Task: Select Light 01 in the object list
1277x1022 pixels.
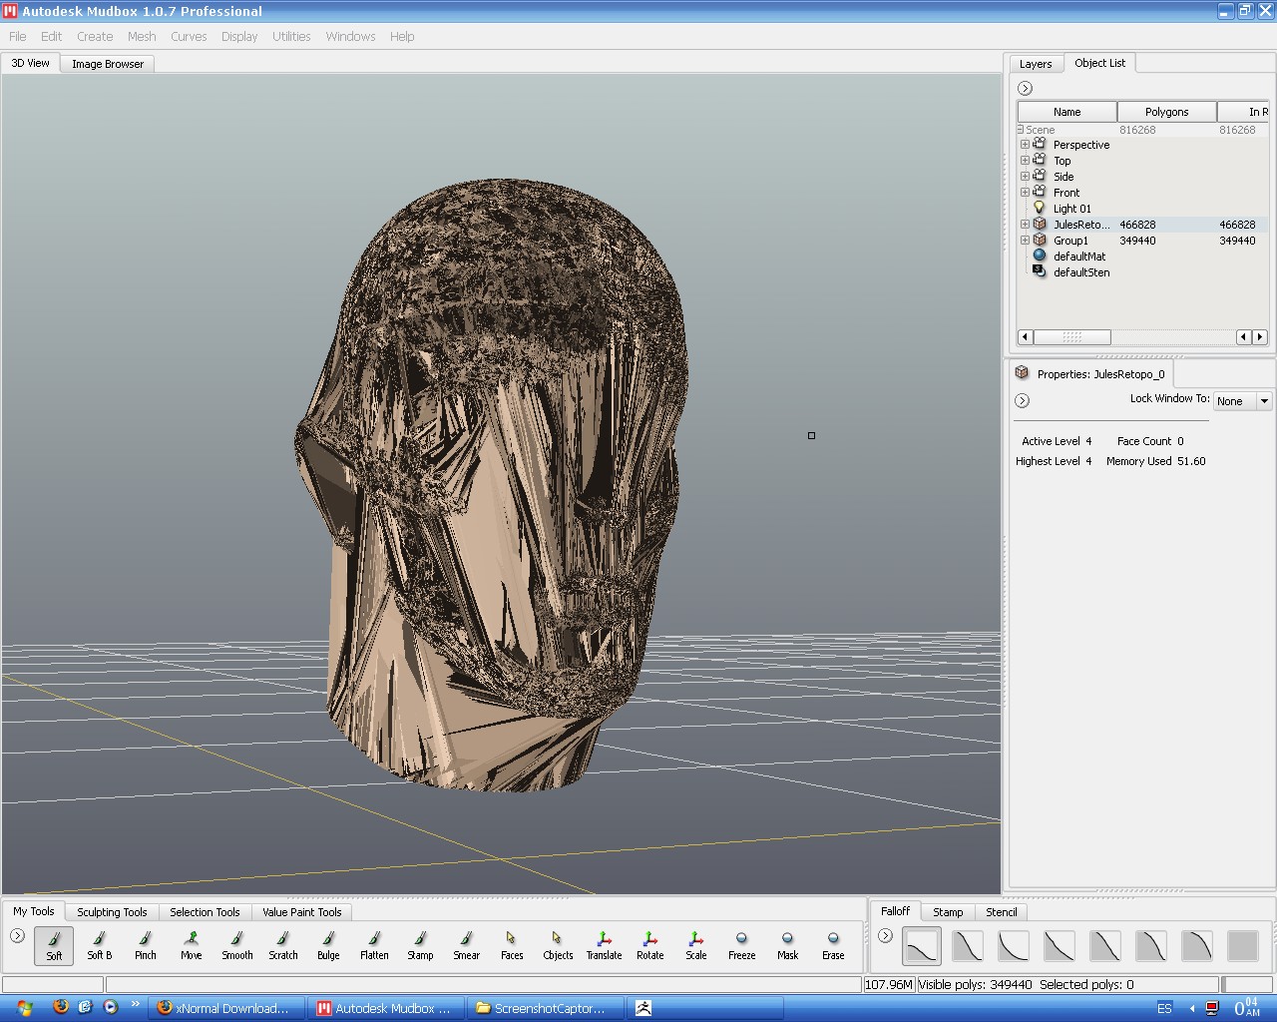Action: coord(1071,209)
